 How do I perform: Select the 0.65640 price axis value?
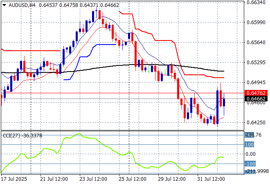[x=256, y=43]
